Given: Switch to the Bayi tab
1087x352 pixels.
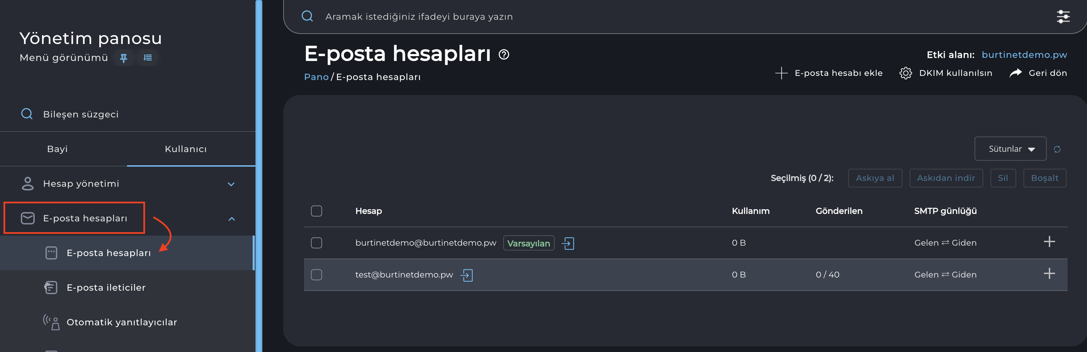Looking at the screenshot, I should click(x=57, y=149).
